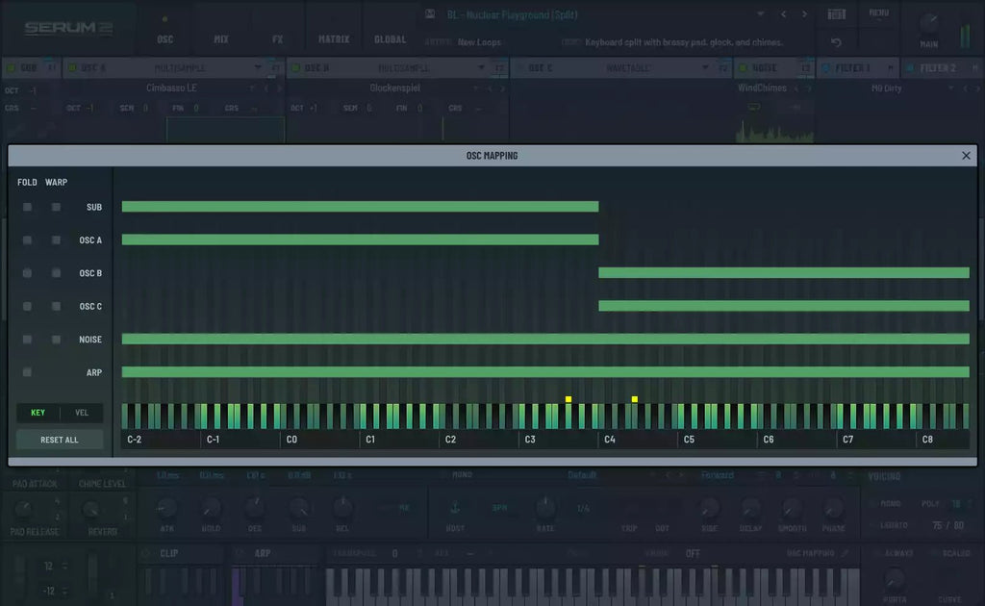
Task: Enable Warp checkbox for OSC A row
Action: (x=56, y=240)
